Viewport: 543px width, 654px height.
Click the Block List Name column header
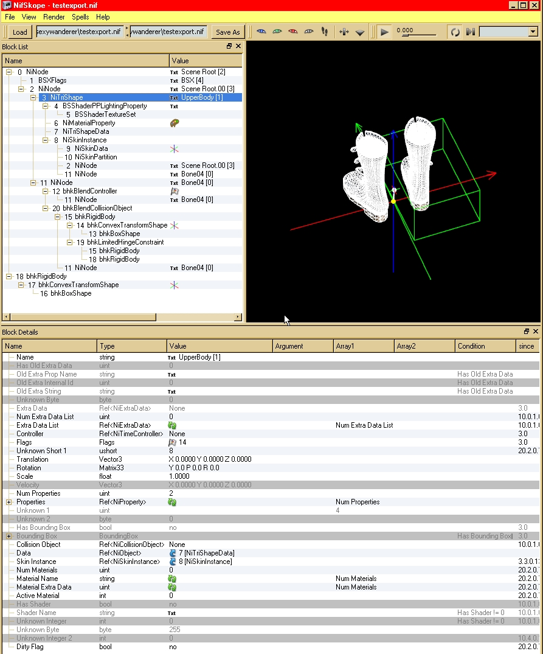point(86,61)
